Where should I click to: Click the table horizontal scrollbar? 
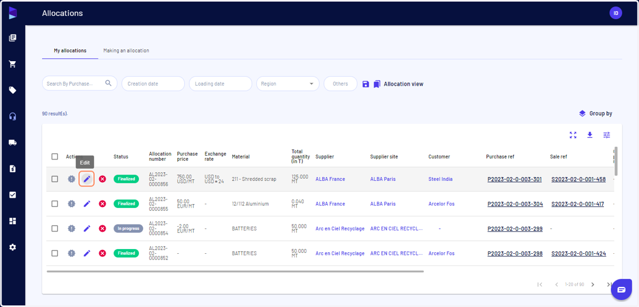(235, 271)
